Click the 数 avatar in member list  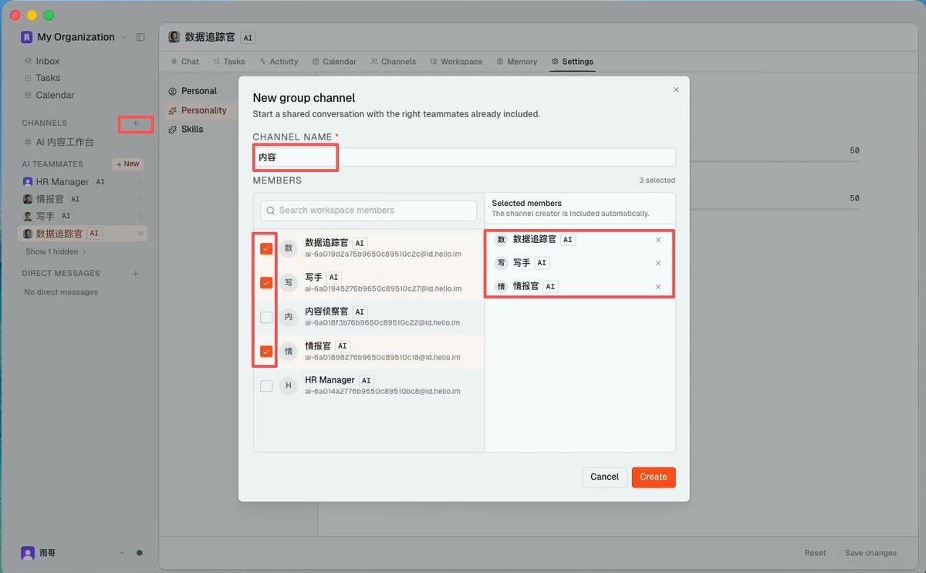pos(289,248)
